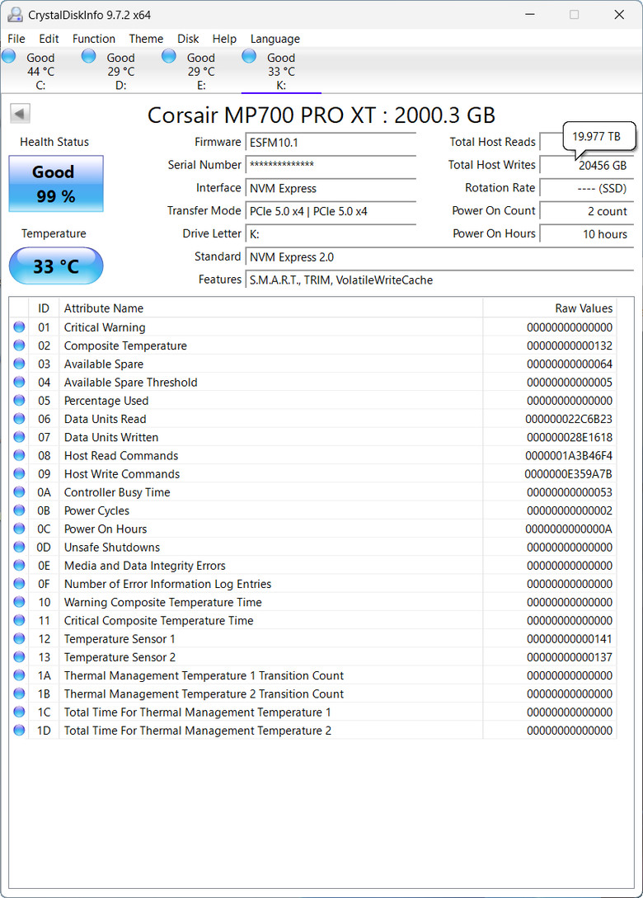
Task: Click raw value 0000000E359A7B
Action: point(568,474)
